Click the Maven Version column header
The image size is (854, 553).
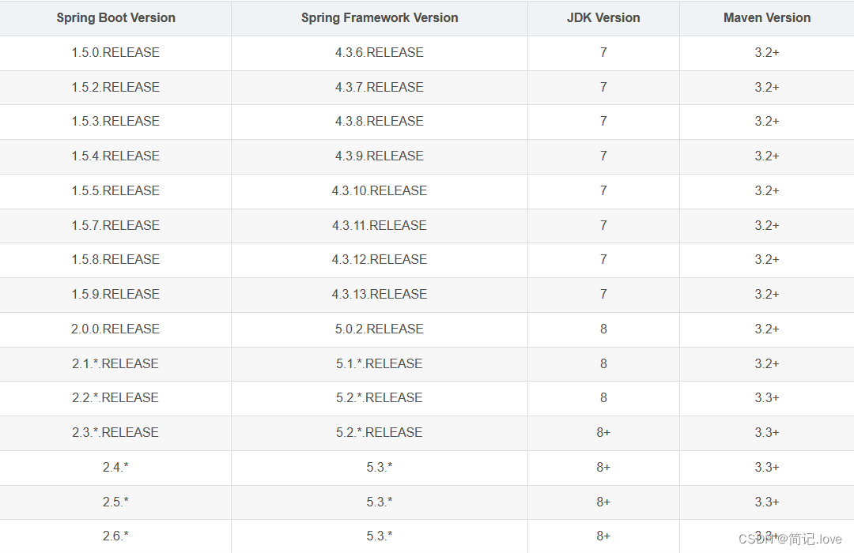(x=767, y=18)
